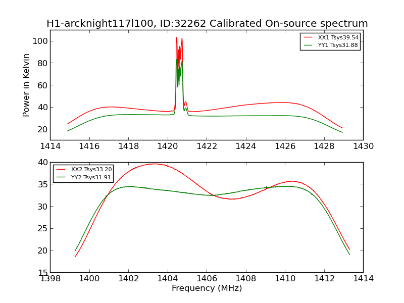Click the 80 tick label on upper plot
Image resolution: width=404 pixels, height=303 pixels.
[42, 63]
